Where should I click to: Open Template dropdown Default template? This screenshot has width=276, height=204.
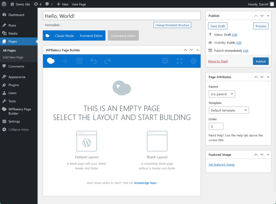coord(229,110)
